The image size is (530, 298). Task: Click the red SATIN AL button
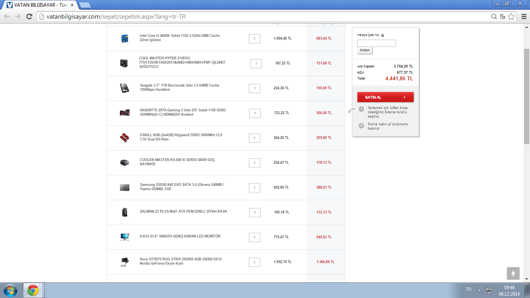pyautogui.click(x=385, y=97)
